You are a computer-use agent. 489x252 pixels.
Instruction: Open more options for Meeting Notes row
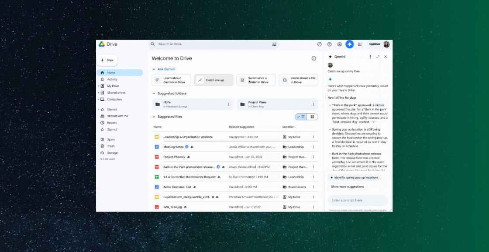click(x=313, y=147)
